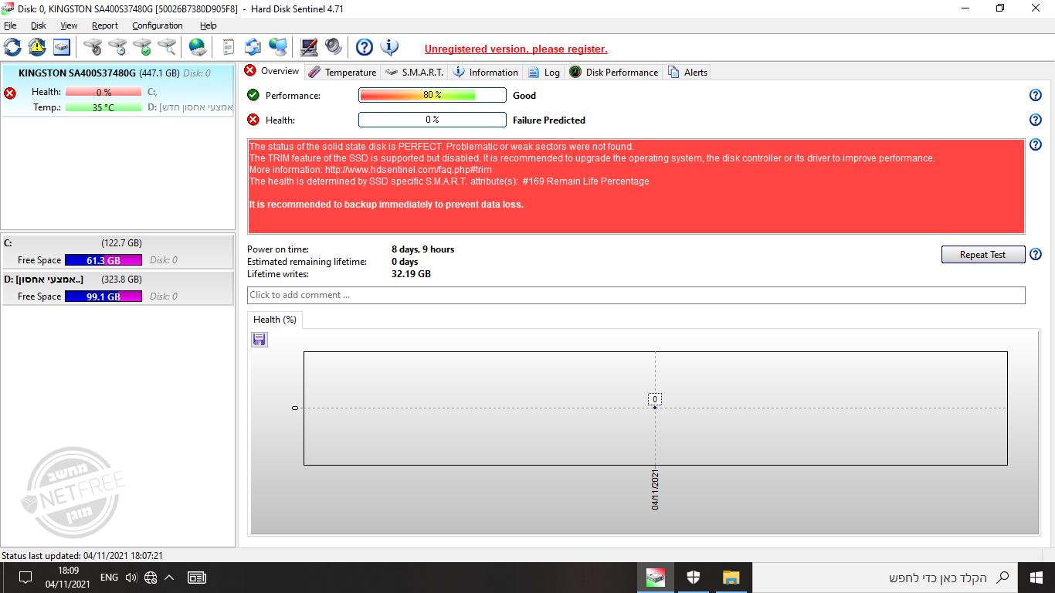Click the 99.1 GB free space bar

coord(103,296)
